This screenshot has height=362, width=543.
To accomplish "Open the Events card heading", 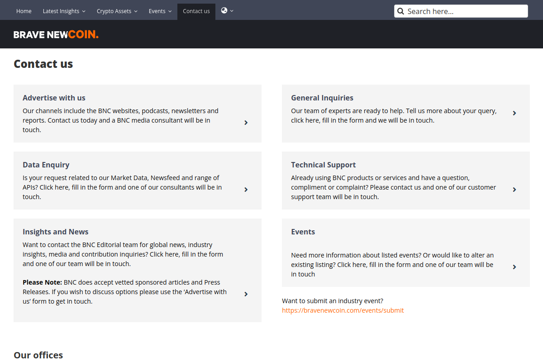I will point(303,232).
